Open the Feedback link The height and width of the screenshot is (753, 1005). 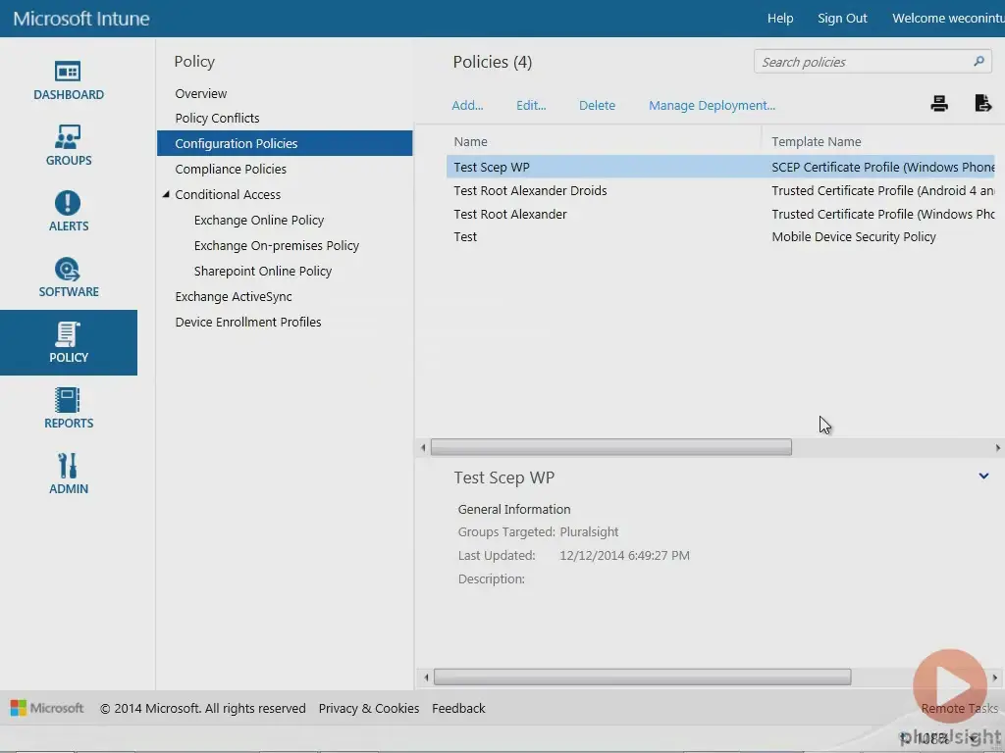(458, 708)
